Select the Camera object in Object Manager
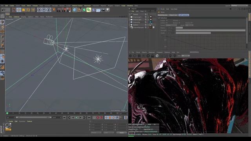The image size is (251, 141). point(135,14)
